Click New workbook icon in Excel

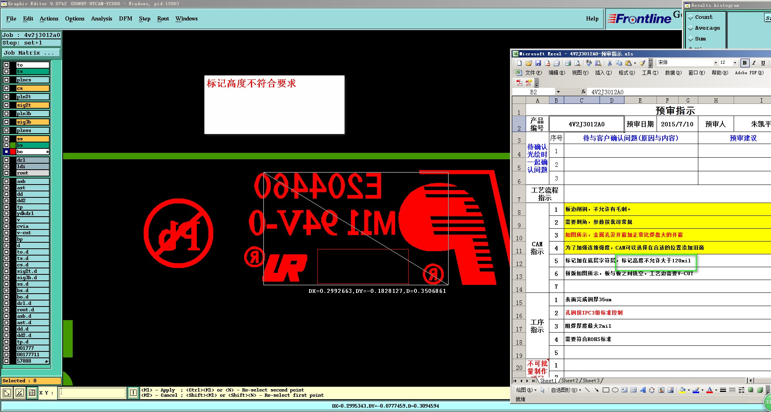point(519,63)
